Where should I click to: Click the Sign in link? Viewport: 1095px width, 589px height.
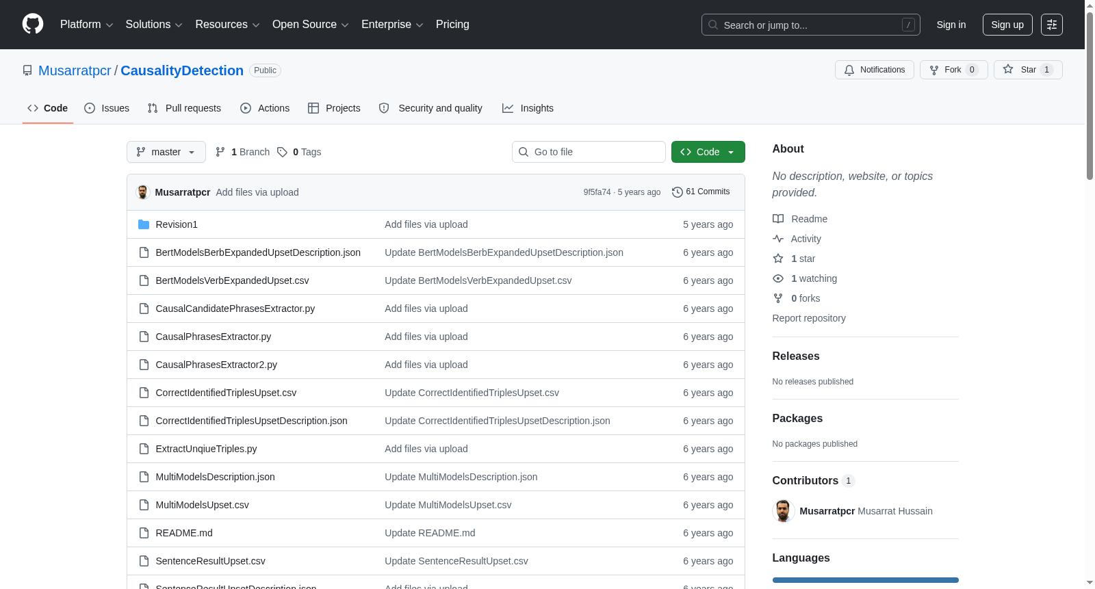pyautogui.click(x=951, y=25)
